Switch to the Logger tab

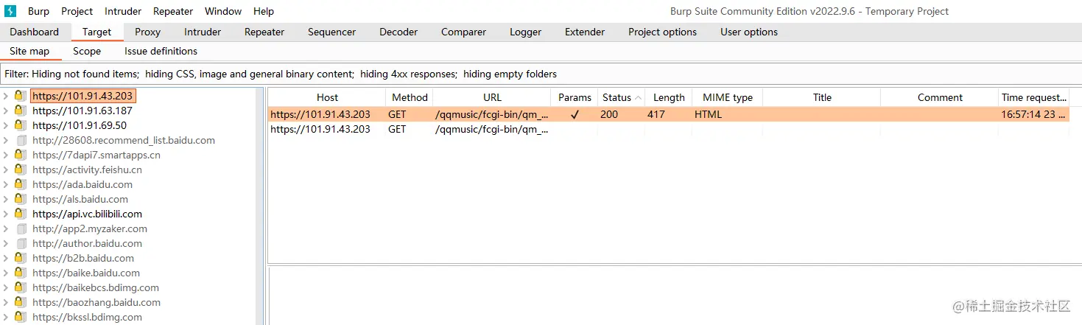(525, 32)
